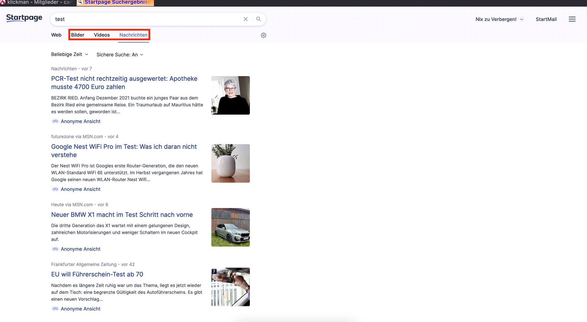
Task: Switch to the Bilder tab
Action: point(78,35)
